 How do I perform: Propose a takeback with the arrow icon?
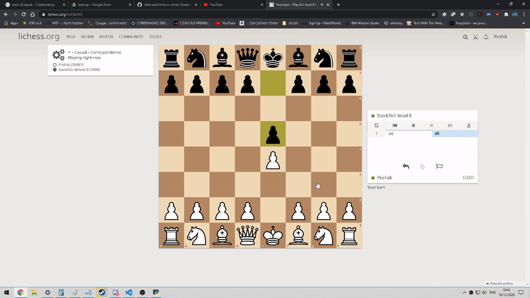point(406,167)
